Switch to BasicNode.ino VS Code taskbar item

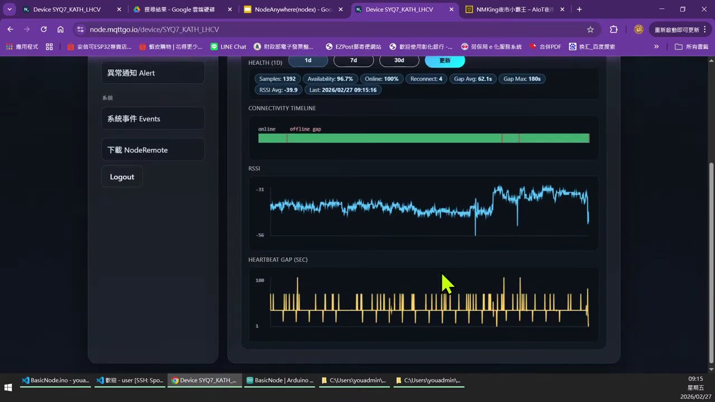[55, 380]
